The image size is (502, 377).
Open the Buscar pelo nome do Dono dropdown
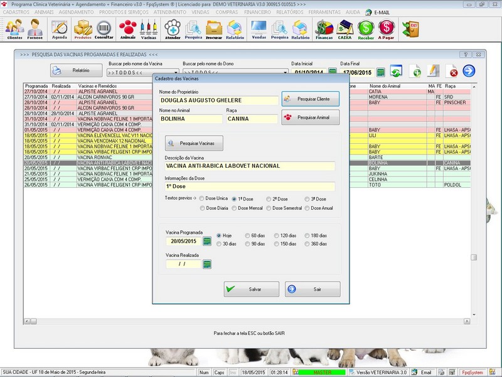click(x=286, y=72)
